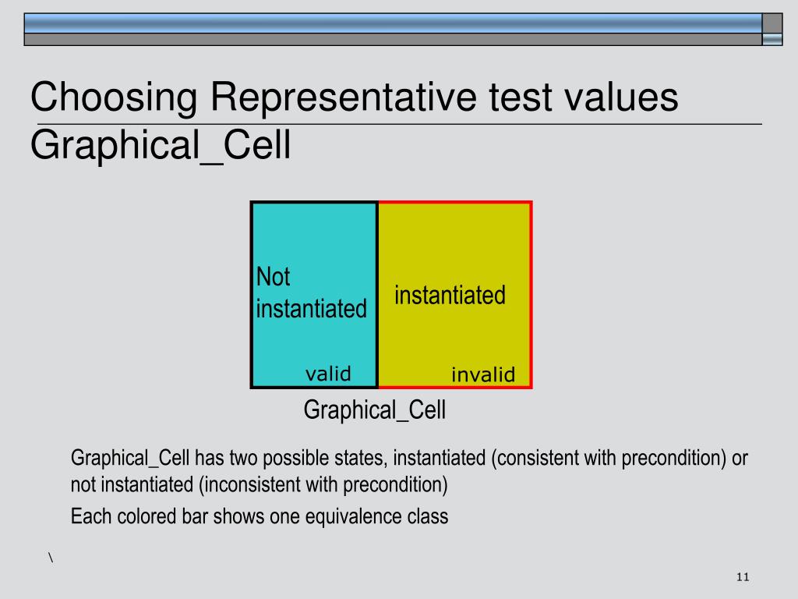The height and width of the screenshot is (599, 798).
Task: Select the 'Graphical_Cell' subtitle heading
Action: 161,146
